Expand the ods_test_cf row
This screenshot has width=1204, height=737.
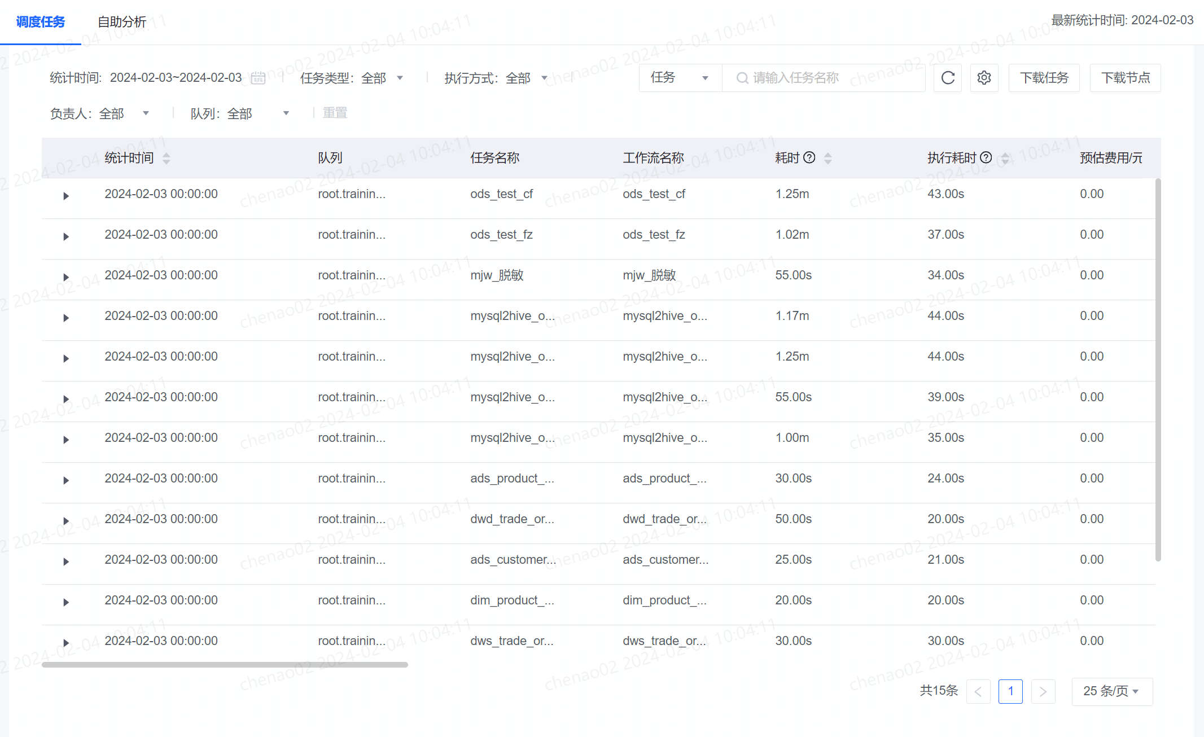66,196
